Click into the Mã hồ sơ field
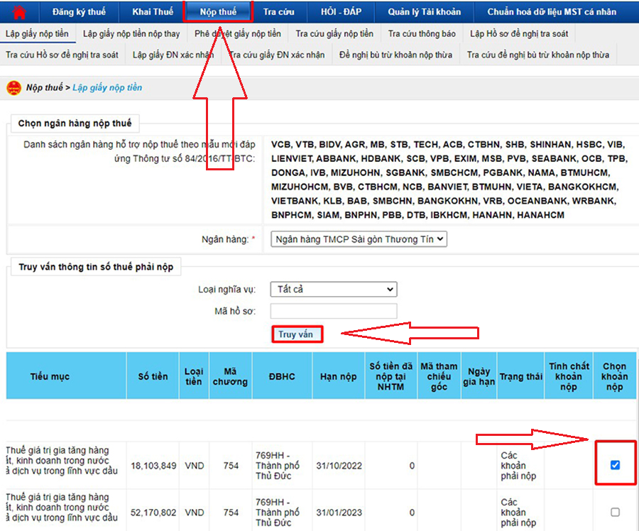This screenshot has width=639, height=531. point(333,311)
